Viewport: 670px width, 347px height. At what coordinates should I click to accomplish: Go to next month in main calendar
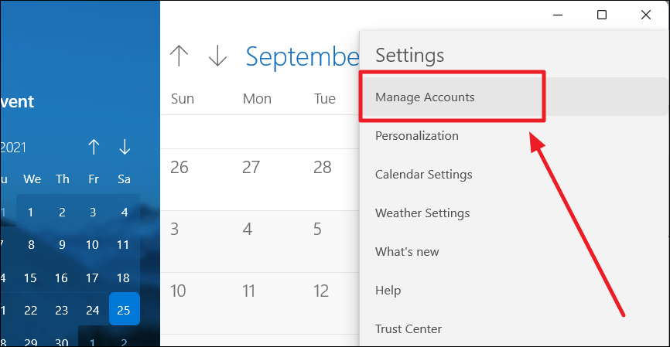218,56
